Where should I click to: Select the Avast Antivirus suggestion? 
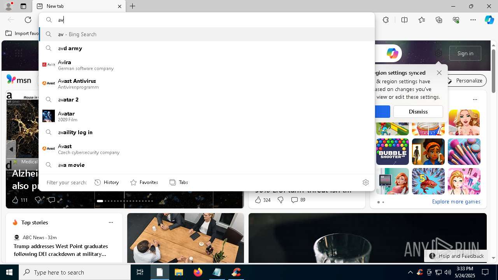207,84
